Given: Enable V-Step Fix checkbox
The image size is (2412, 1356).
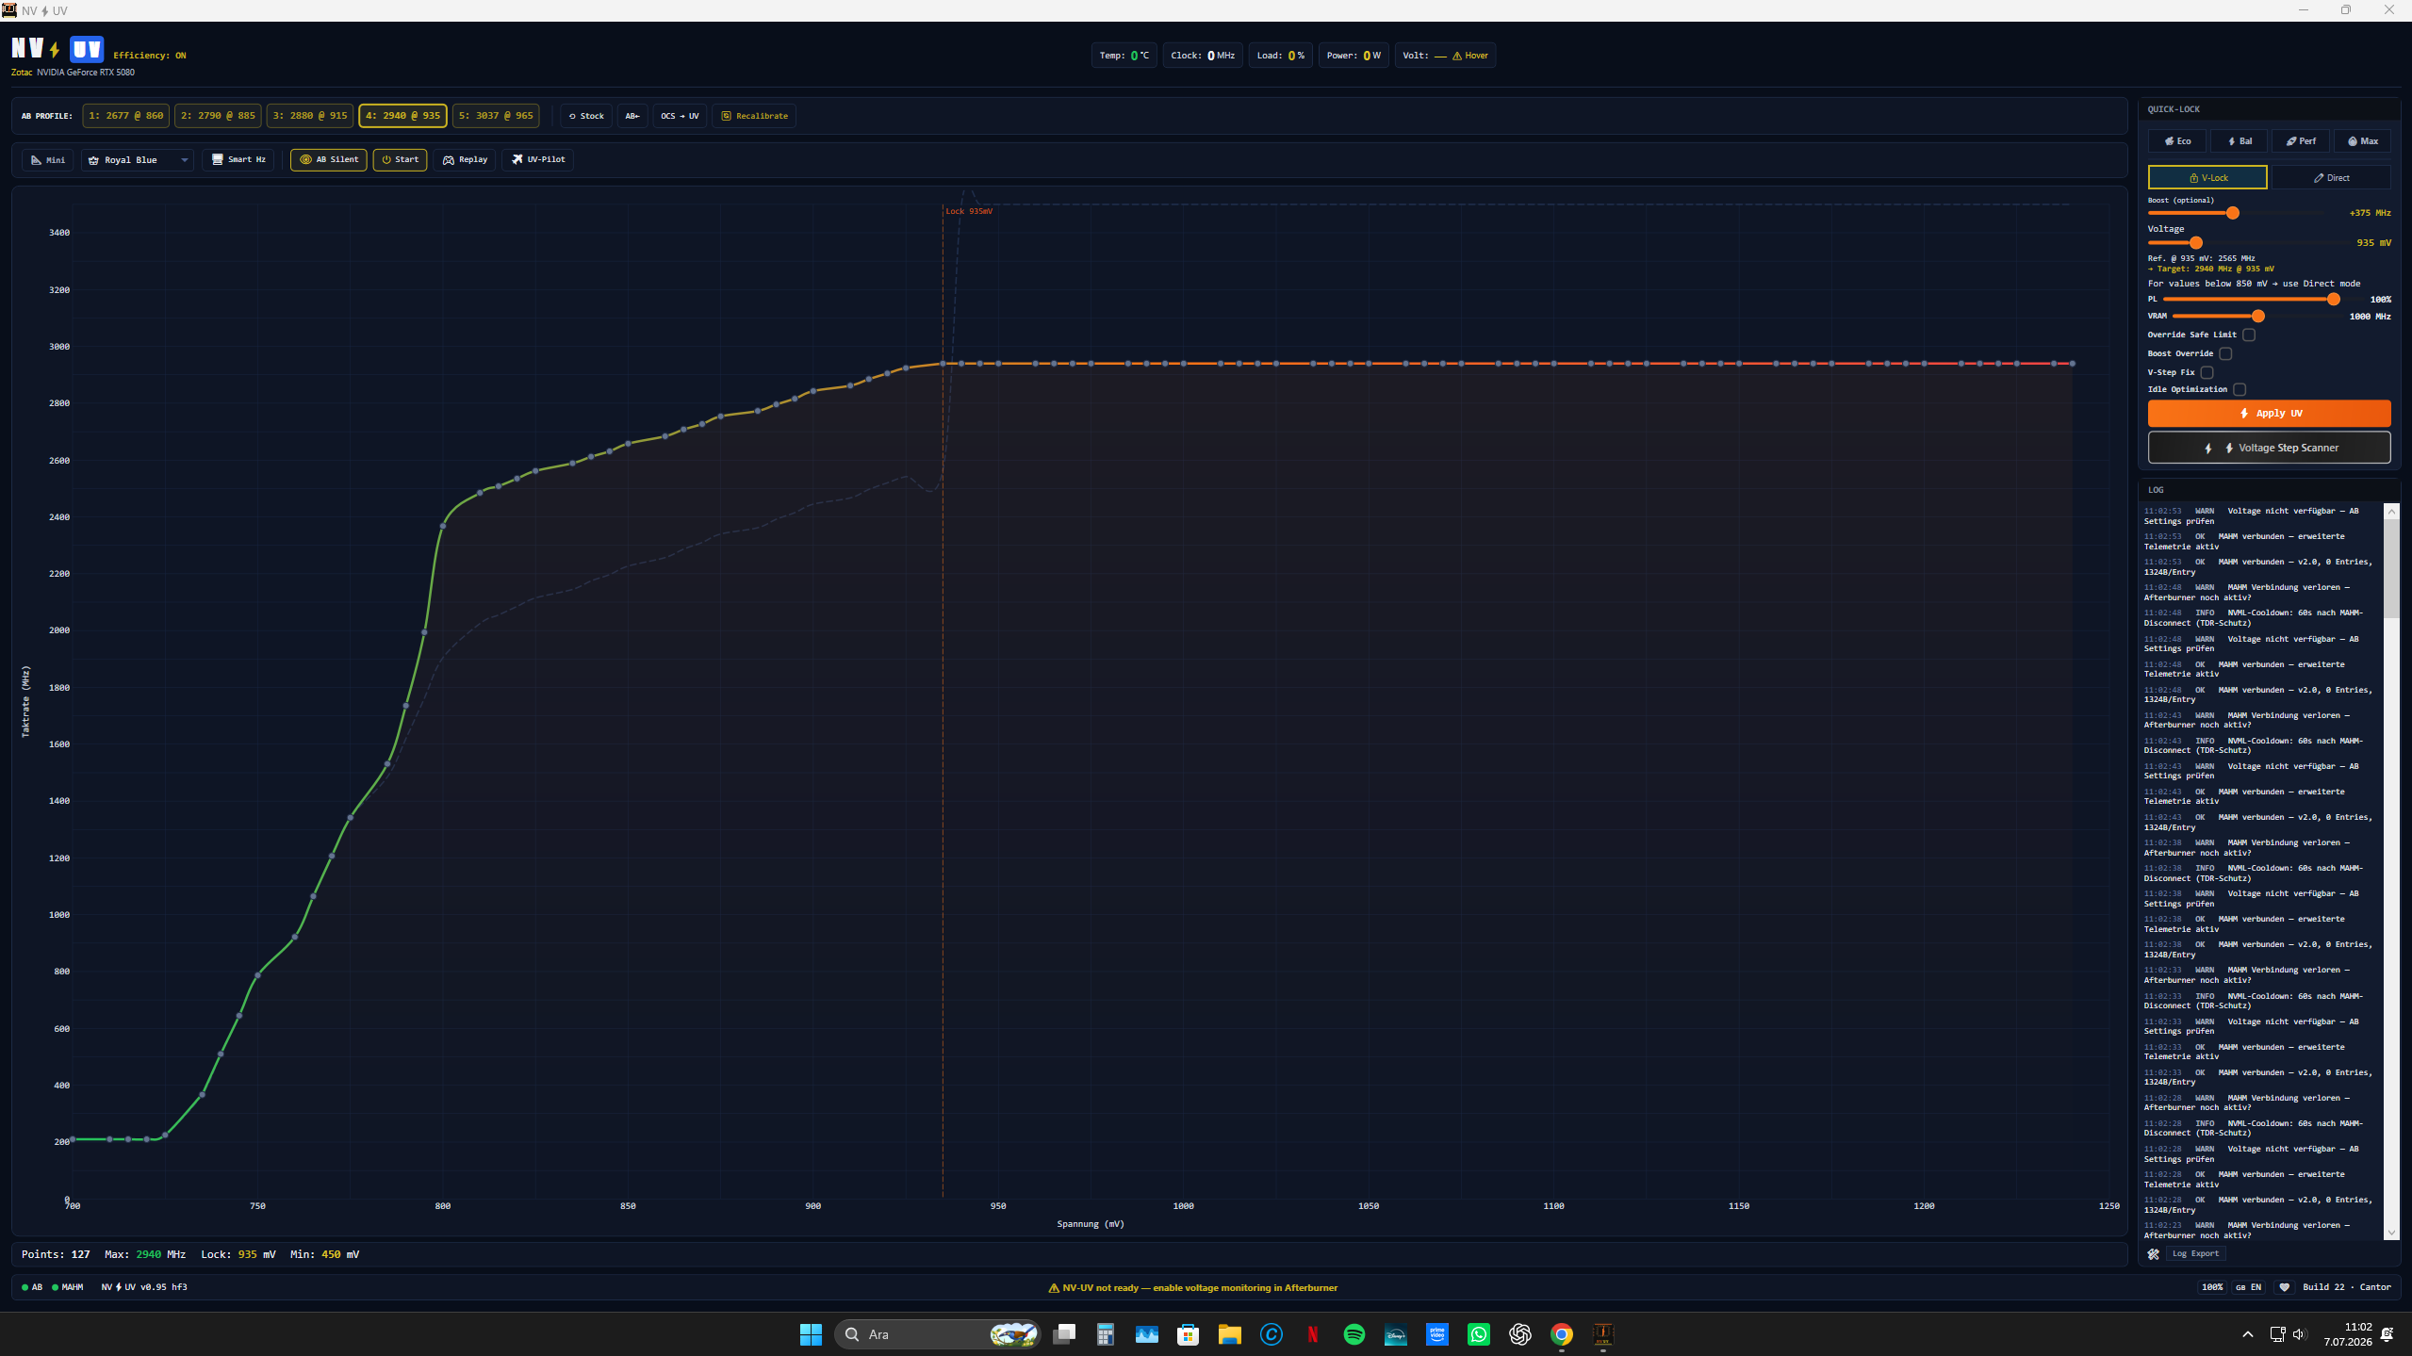Looking at the screenshot, I should click(2207, 372).
